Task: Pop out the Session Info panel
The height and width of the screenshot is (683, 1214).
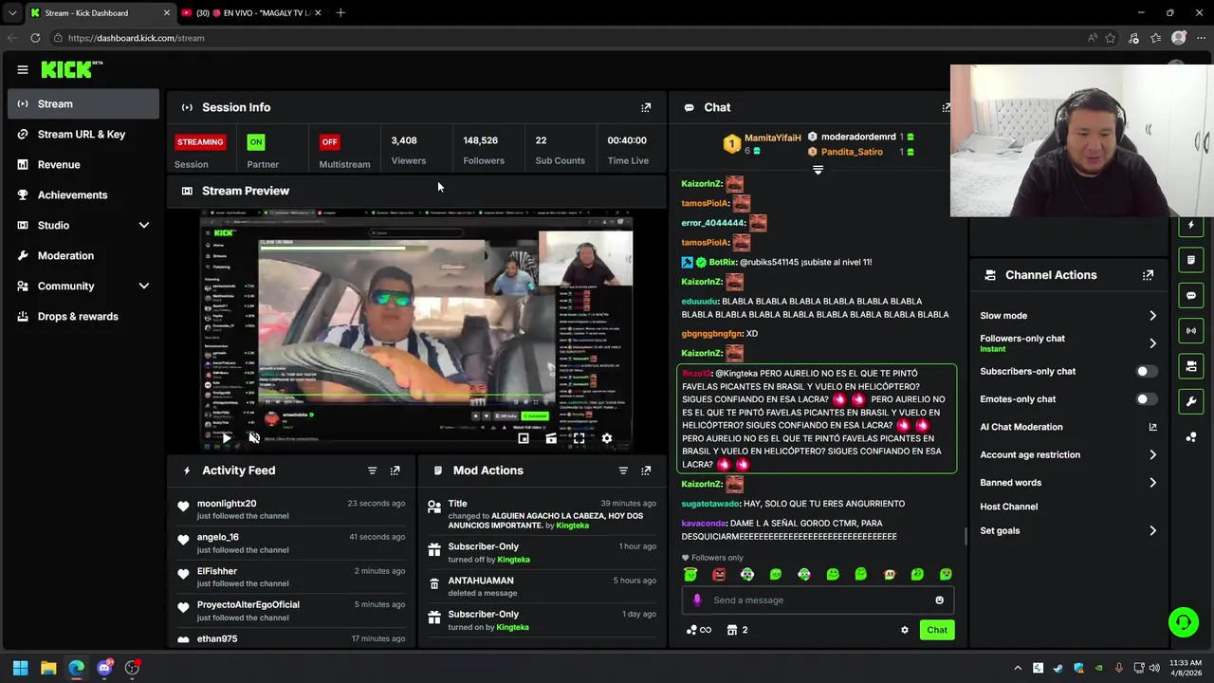Action: point(646,107)
